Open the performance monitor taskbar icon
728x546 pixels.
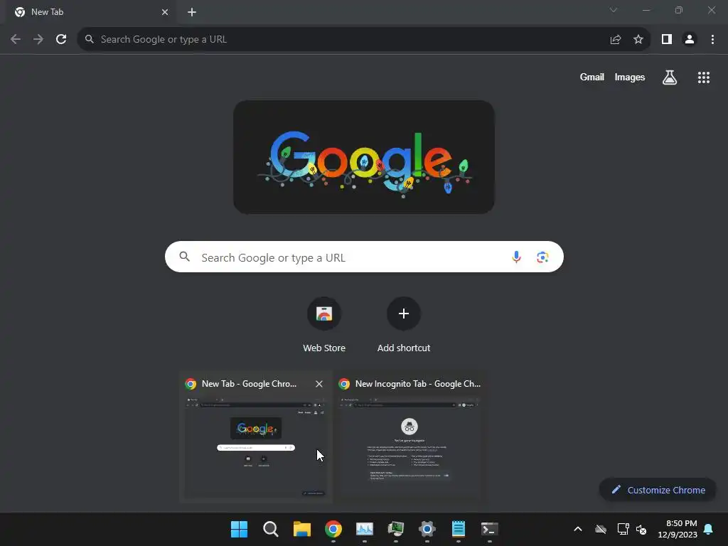[365, 529]
